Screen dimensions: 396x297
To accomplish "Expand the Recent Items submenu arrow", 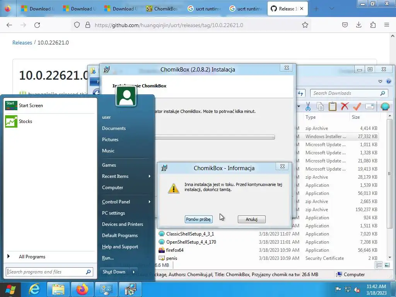I will tap(150, 176).
